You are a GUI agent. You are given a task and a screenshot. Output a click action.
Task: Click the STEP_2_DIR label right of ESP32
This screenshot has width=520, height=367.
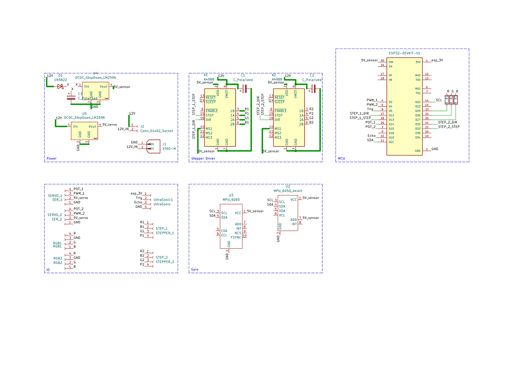click(448, 122)
